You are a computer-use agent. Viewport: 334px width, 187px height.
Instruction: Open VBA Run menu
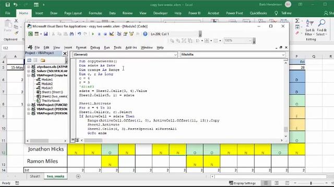coord(106,47)
